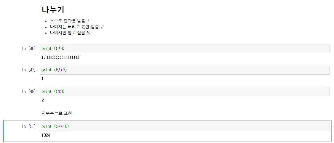The image size is (334, 143).
Task: Click the 1.3333333333333333 output text
Action: (x=60, y=57)
